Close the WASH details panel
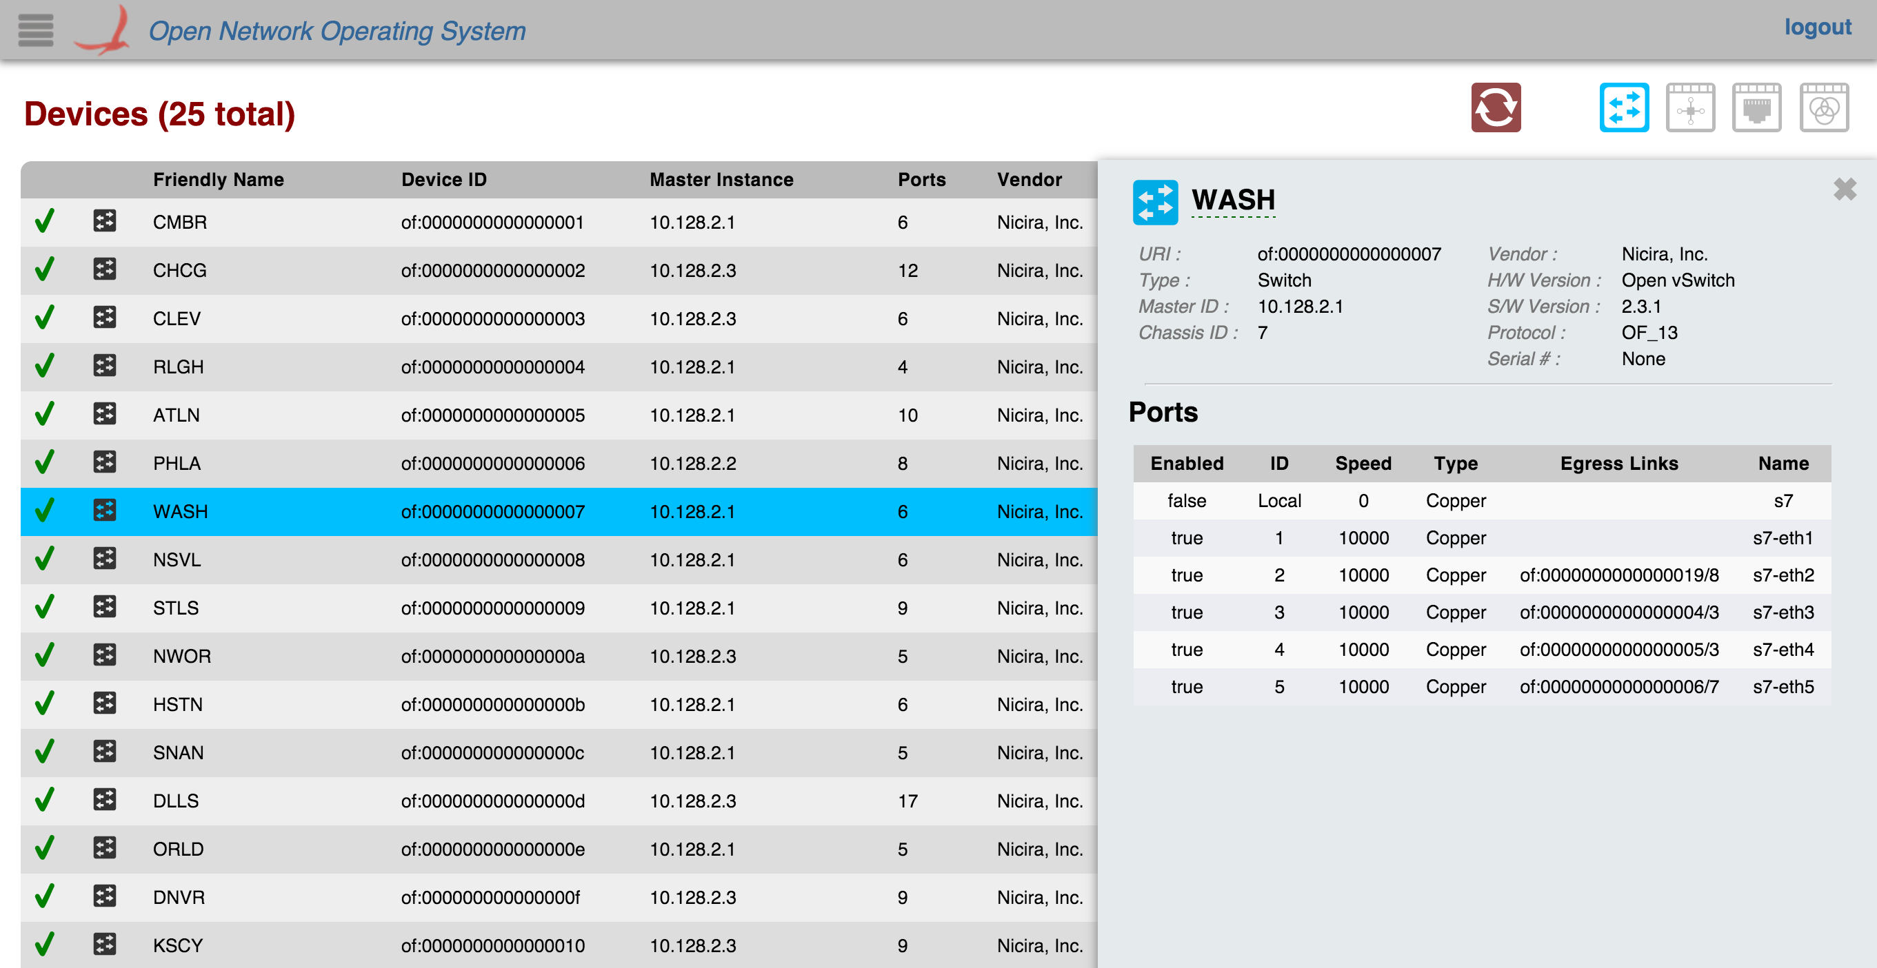Screen dimensions: 1877x968 pyautogui.click(x=1844, y=190)
